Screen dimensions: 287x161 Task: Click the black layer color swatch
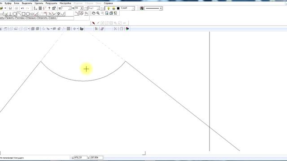pyautogui.click(x=118, y=8)
